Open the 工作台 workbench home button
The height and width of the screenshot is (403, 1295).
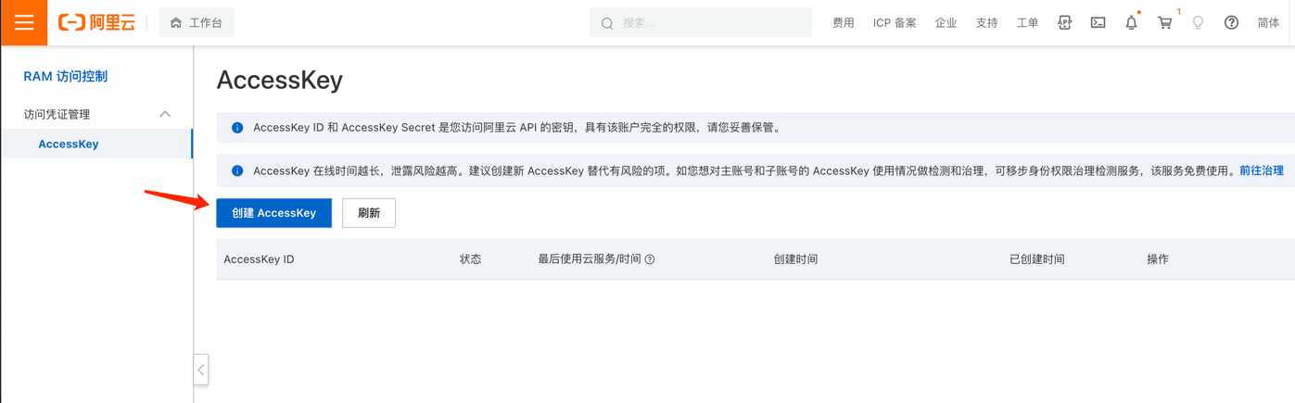[197, 23]
